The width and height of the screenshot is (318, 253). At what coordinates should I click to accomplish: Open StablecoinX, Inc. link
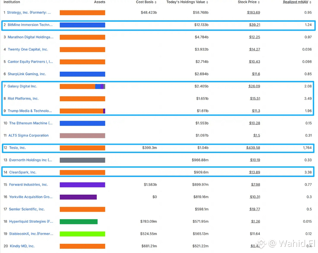click(31, 234)
